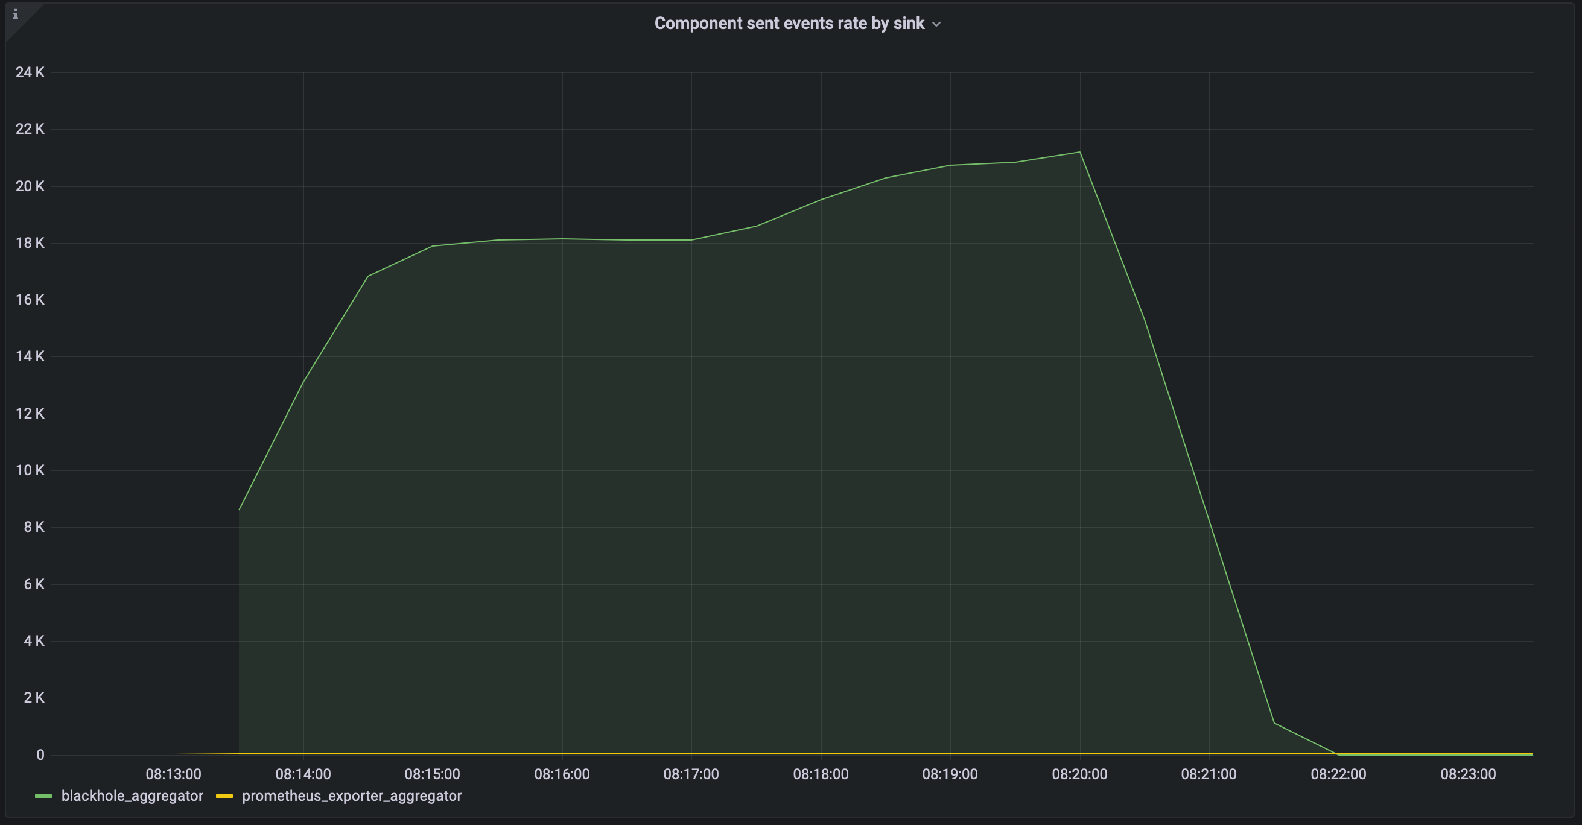Screen dimensions: 1582x825
Task: Click the yellow flat line near zero
Action: click(798, 754)
